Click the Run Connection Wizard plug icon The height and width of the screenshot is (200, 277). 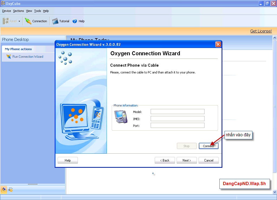pyautogui.click(x=8, y=56)
